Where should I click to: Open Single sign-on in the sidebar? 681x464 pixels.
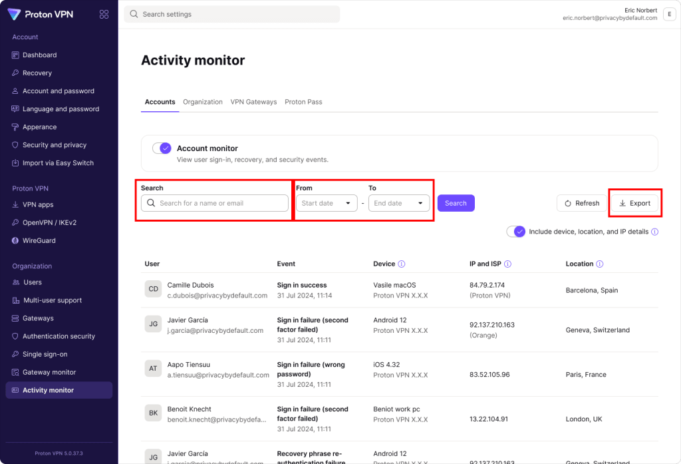[x=59, y=354]
